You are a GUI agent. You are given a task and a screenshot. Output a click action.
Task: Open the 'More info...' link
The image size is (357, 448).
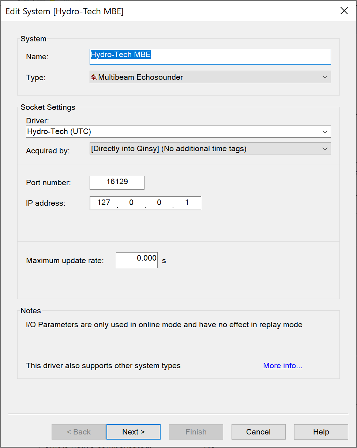[283, 366]
